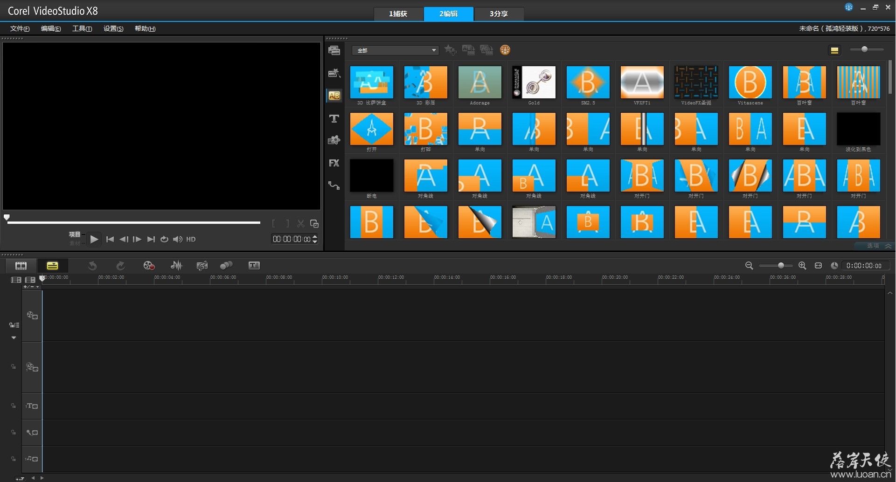Switch to Timeline view
Image resolution: width=896 pixels, height=482 pixels.
(x=52, y=266)
